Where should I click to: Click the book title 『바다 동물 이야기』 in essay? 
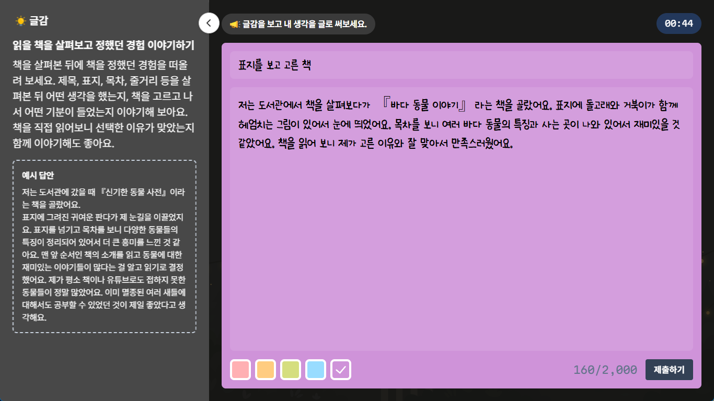(x=424, y=104)
